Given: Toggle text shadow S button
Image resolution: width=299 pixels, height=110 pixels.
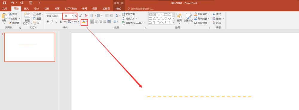Looking at the screenshot, I should [x=61, y=22].
